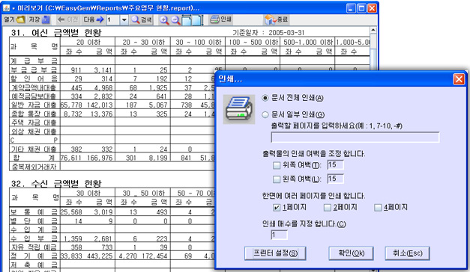Viewport: 470px width, 272px height.
Task: Go to next page with 다음 arrow
Action: tap(93, 20)
